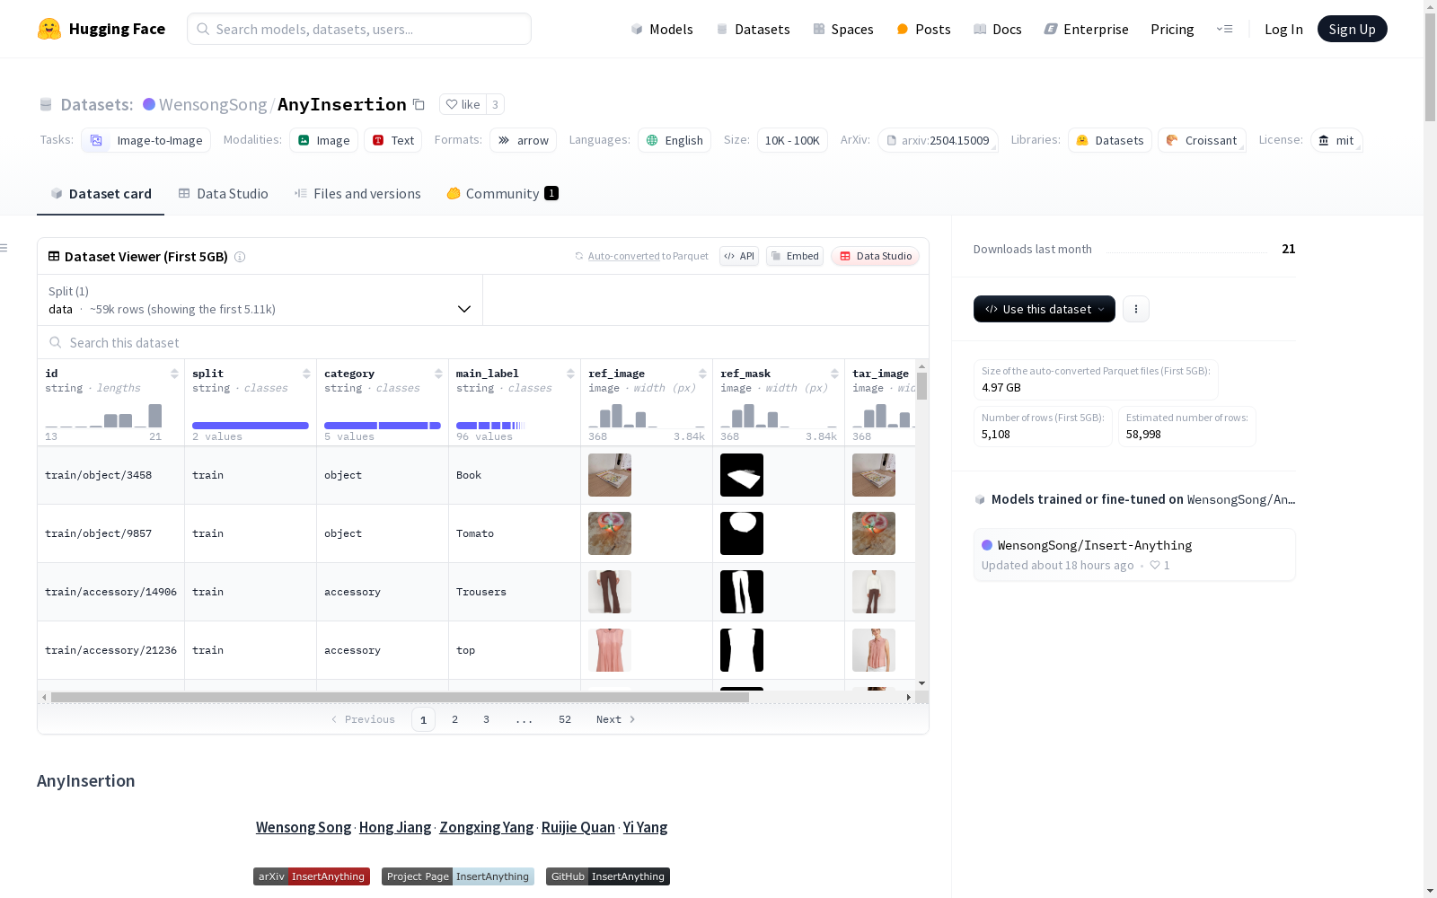
Task: Like this dataset with the heart button
Action: click(463, 104)
